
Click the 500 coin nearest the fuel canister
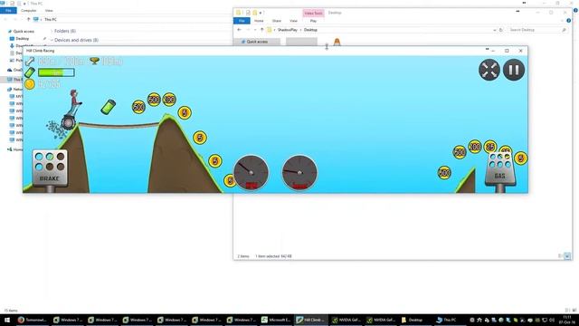tap(138, 107)
